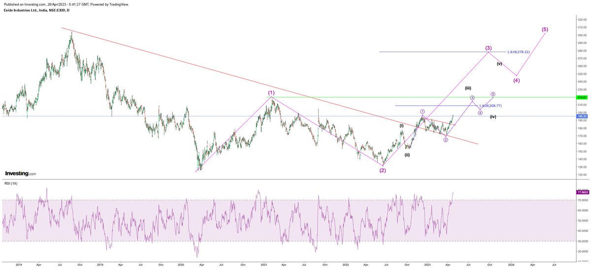Screen dimensions: 591x268
Task: Click the black sub-wave label (iv)
Action: click(x=493, y=117)
